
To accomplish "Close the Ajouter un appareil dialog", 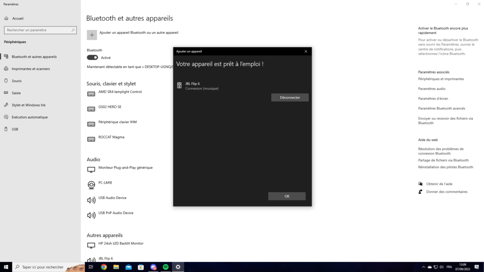I will (x=305, y=51).
